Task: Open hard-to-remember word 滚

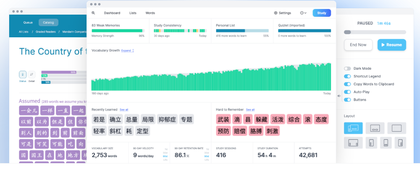Action: tap(308, 119)
